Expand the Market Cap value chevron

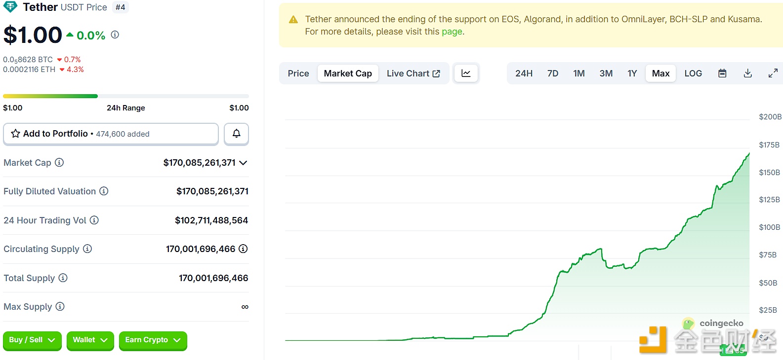point(243,163)
